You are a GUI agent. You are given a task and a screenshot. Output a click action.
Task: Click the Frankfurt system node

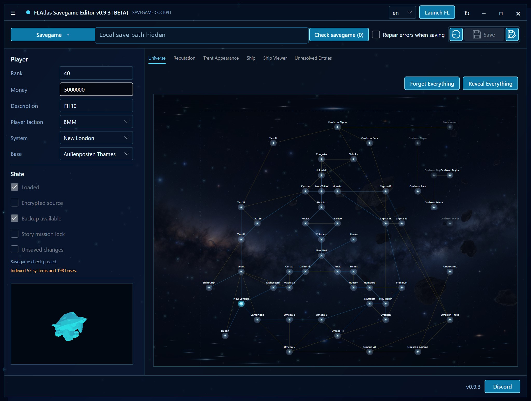[x=402, y=288]
